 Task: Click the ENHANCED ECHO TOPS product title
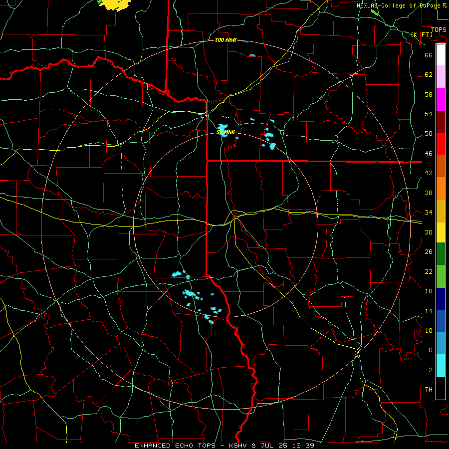(x=175, y=446)
